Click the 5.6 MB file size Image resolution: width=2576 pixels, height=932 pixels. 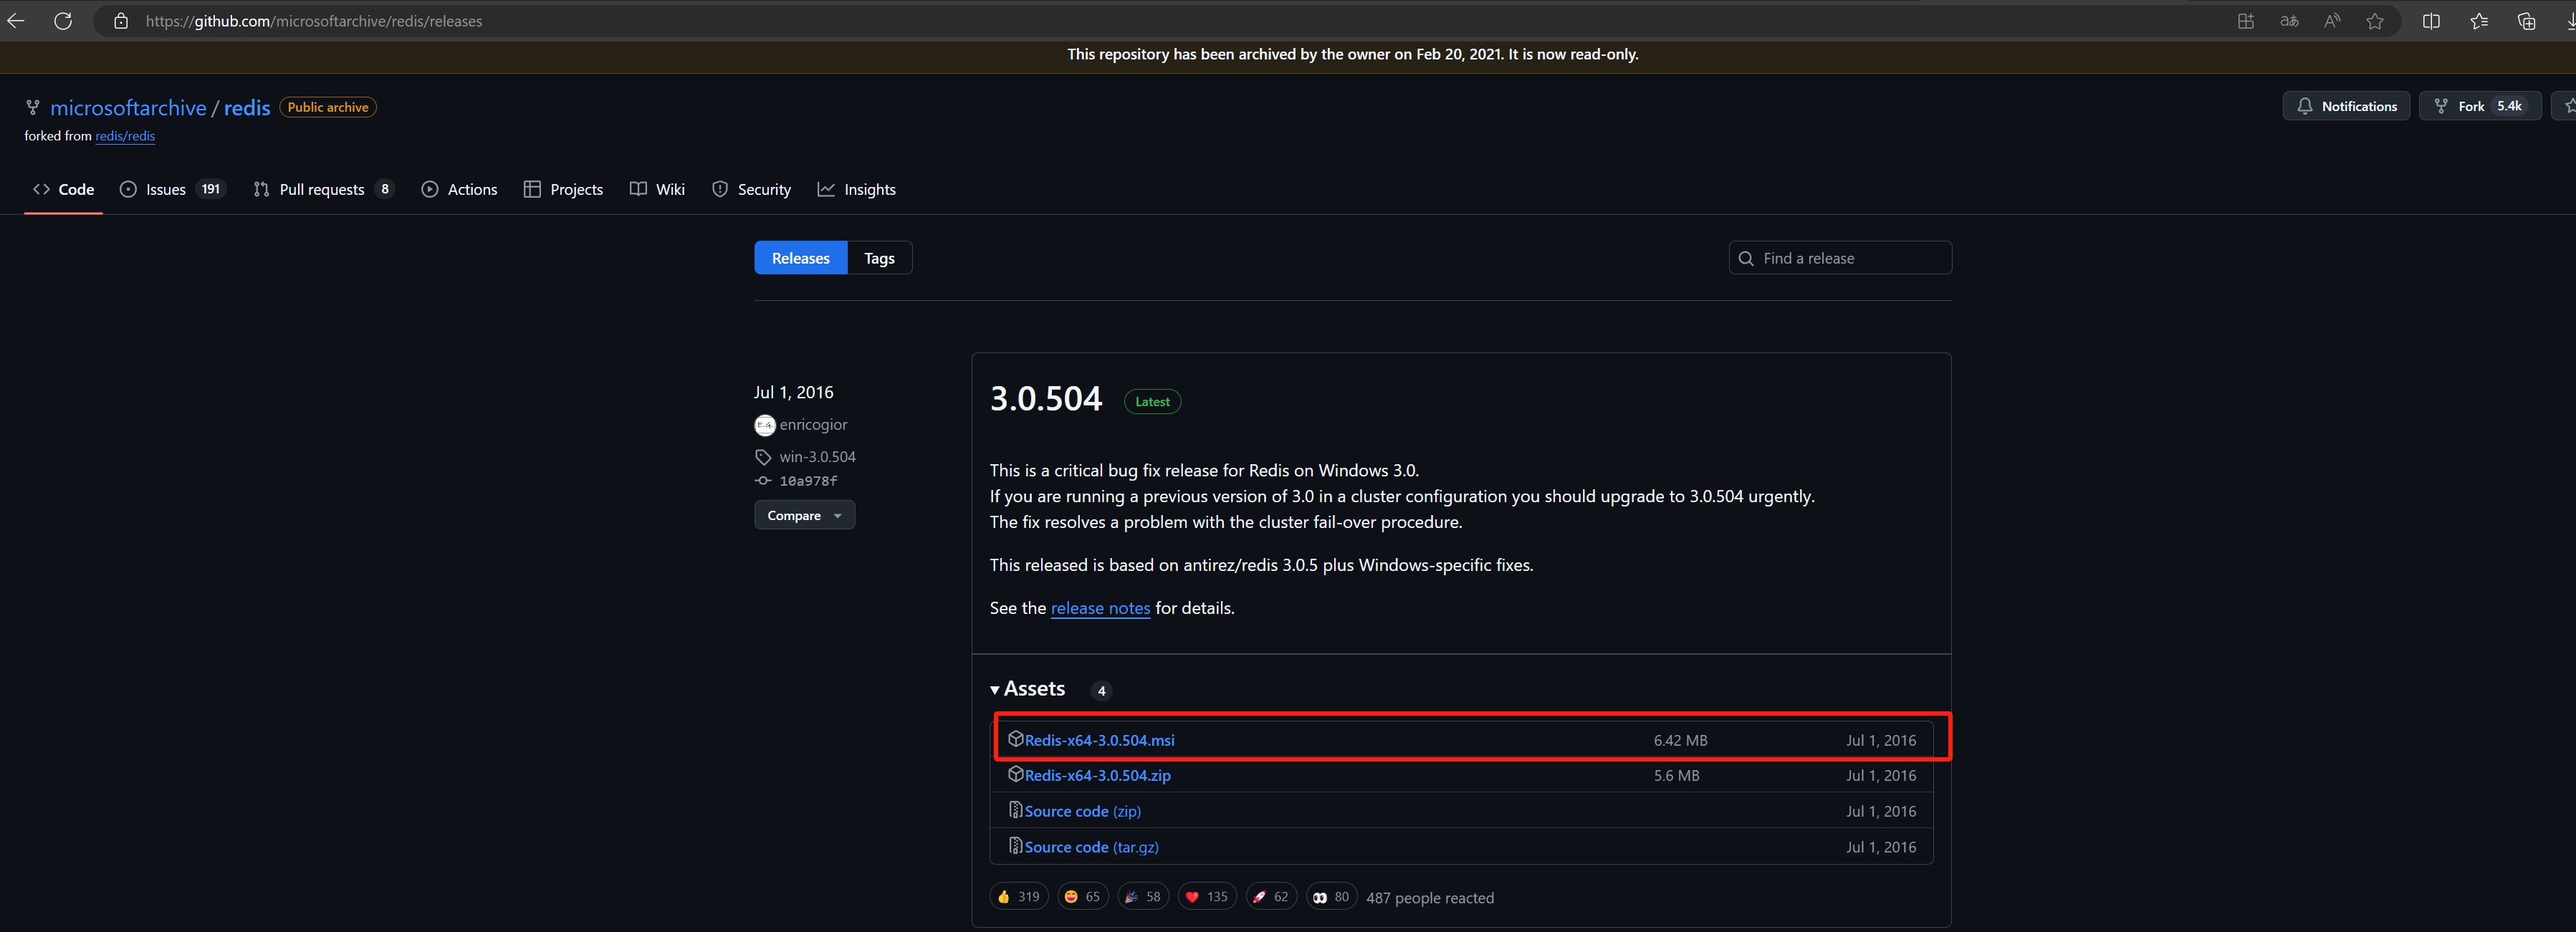click(1676, 776)
